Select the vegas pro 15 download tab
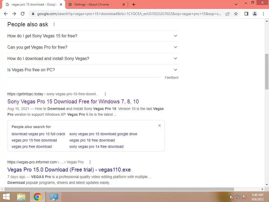The image size is (269, 202). pos(34,5)
